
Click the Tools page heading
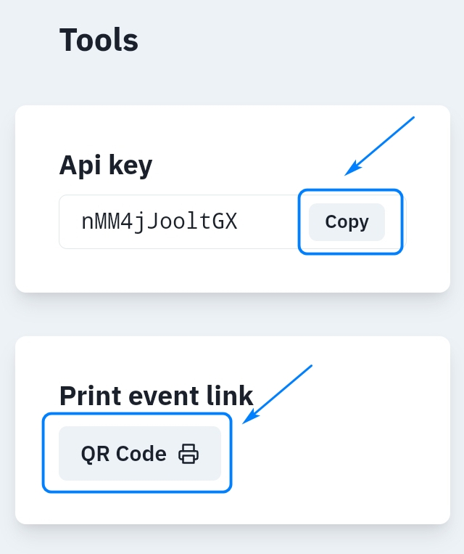(x=99, y=40)
